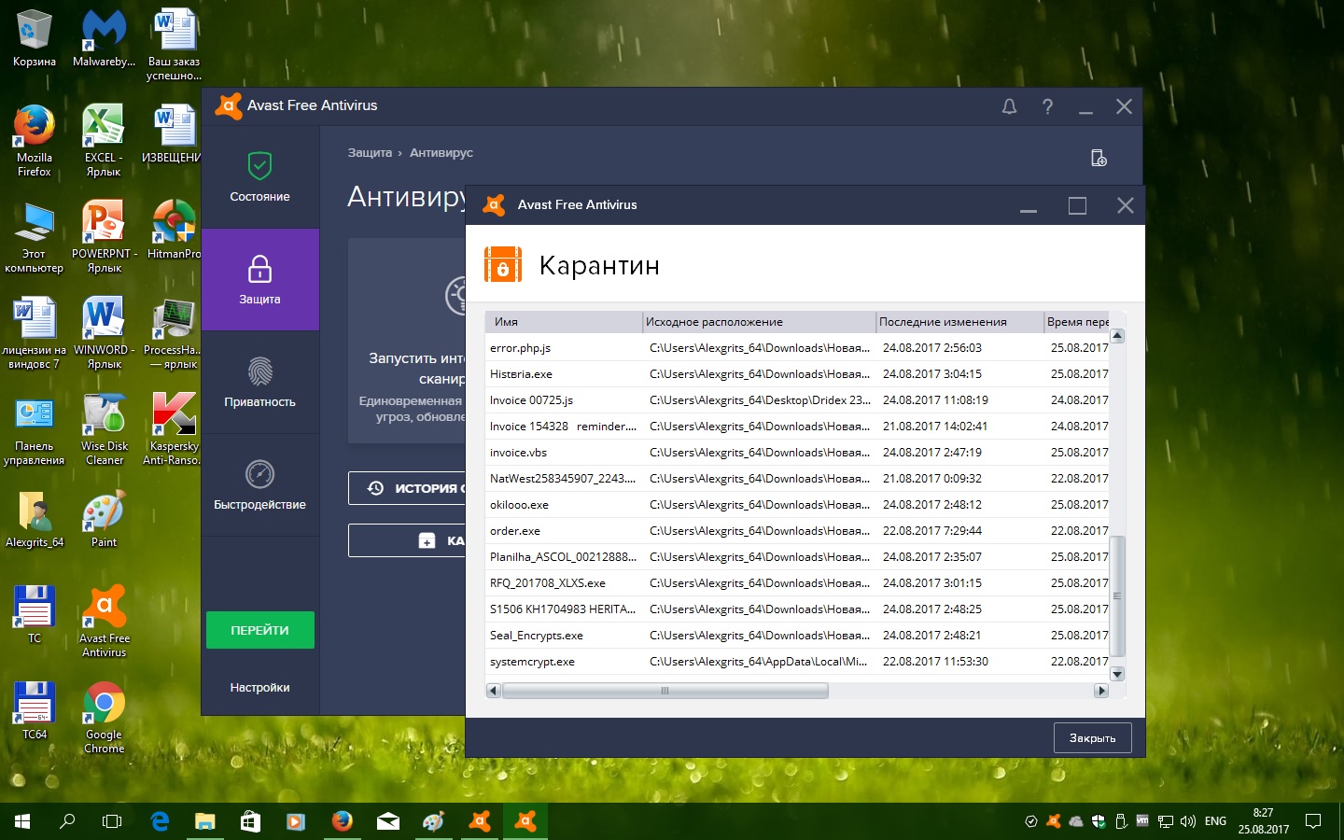1344x840 pixels.
Task: Select the EXCEL - Ярлык desktop shortcut
Action: click(104, 141)
